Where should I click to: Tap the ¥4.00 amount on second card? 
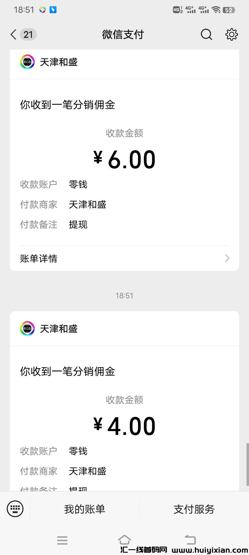coord(125,426)
